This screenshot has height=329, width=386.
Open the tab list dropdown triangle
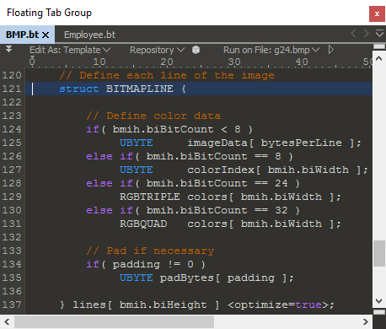click(379, 34)
